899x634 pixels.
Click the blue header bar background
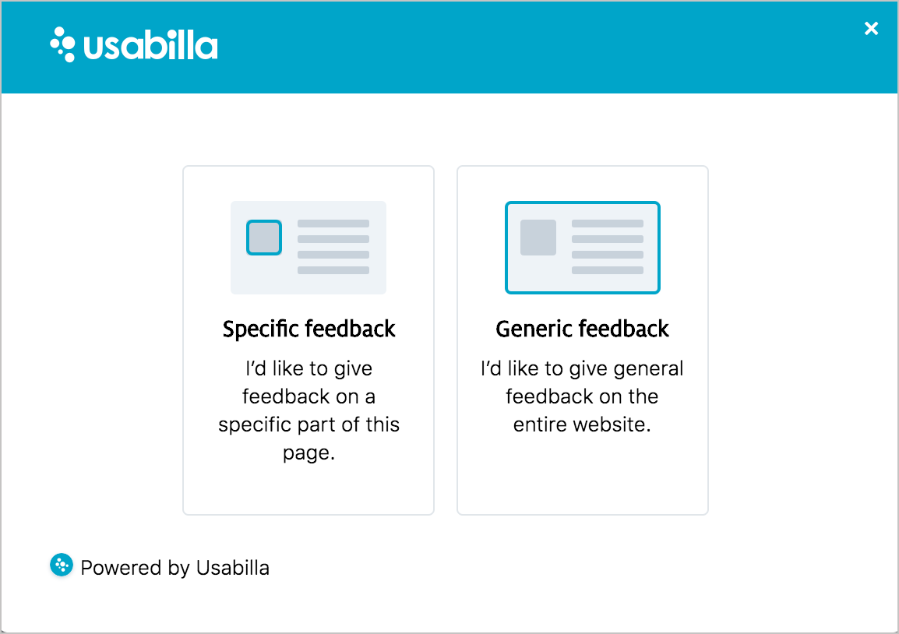pos(516,47)
